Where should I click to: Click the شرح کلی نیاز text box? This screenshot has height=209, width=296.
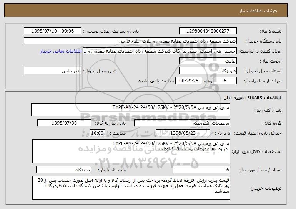[x=131, y=110]
